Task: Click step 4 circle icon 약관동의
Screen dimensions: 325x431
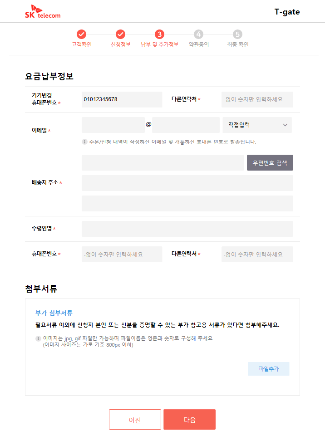Action: tap(198, 34)
